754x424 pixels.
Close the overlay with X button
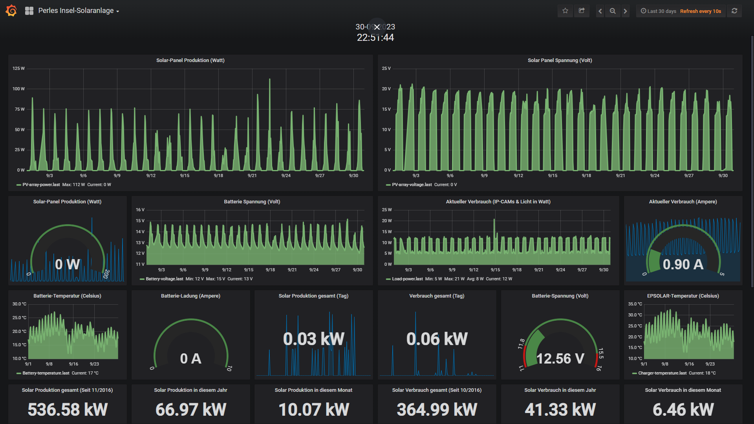[x=377, y=27]
